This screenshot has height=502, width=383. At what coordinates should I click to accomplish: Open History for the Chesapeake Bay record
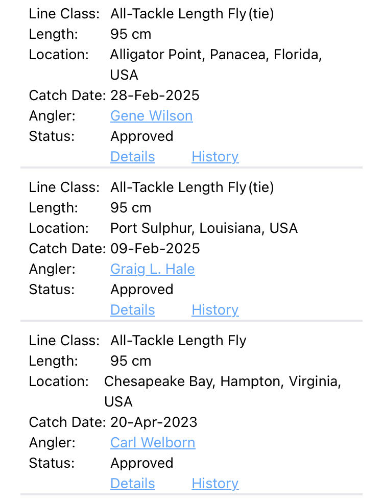coord(215,484)
